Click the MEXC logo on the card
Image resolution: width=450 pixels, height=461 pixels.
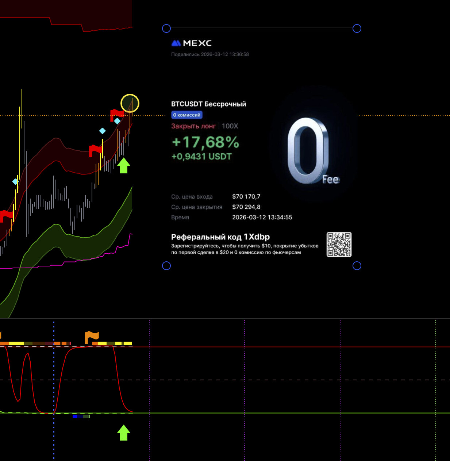click(192, 43)
